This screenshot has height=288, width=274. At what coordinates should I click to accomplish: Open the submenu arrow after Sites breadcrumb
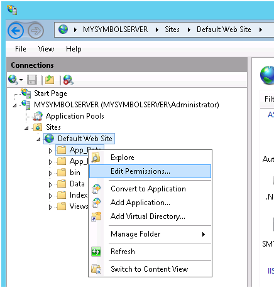189,29
